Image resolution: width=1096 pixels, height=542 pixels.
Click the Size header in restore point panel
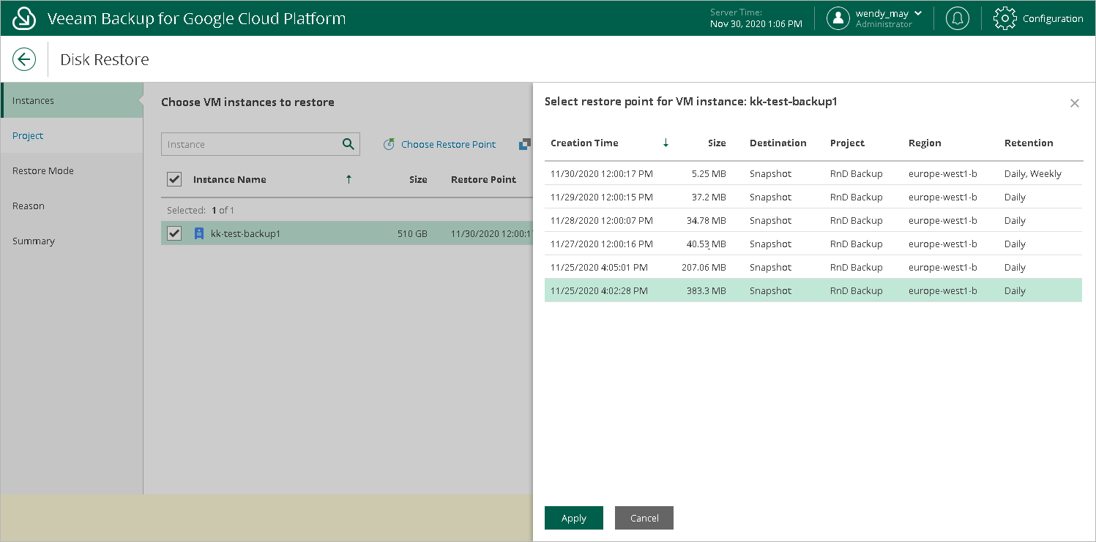tap(717, 143)
